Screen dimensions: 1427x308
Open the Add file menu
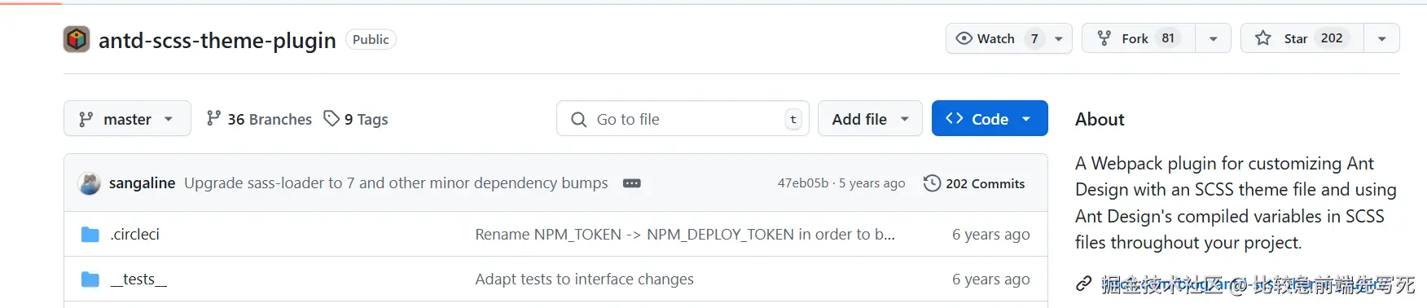[870, 119]
